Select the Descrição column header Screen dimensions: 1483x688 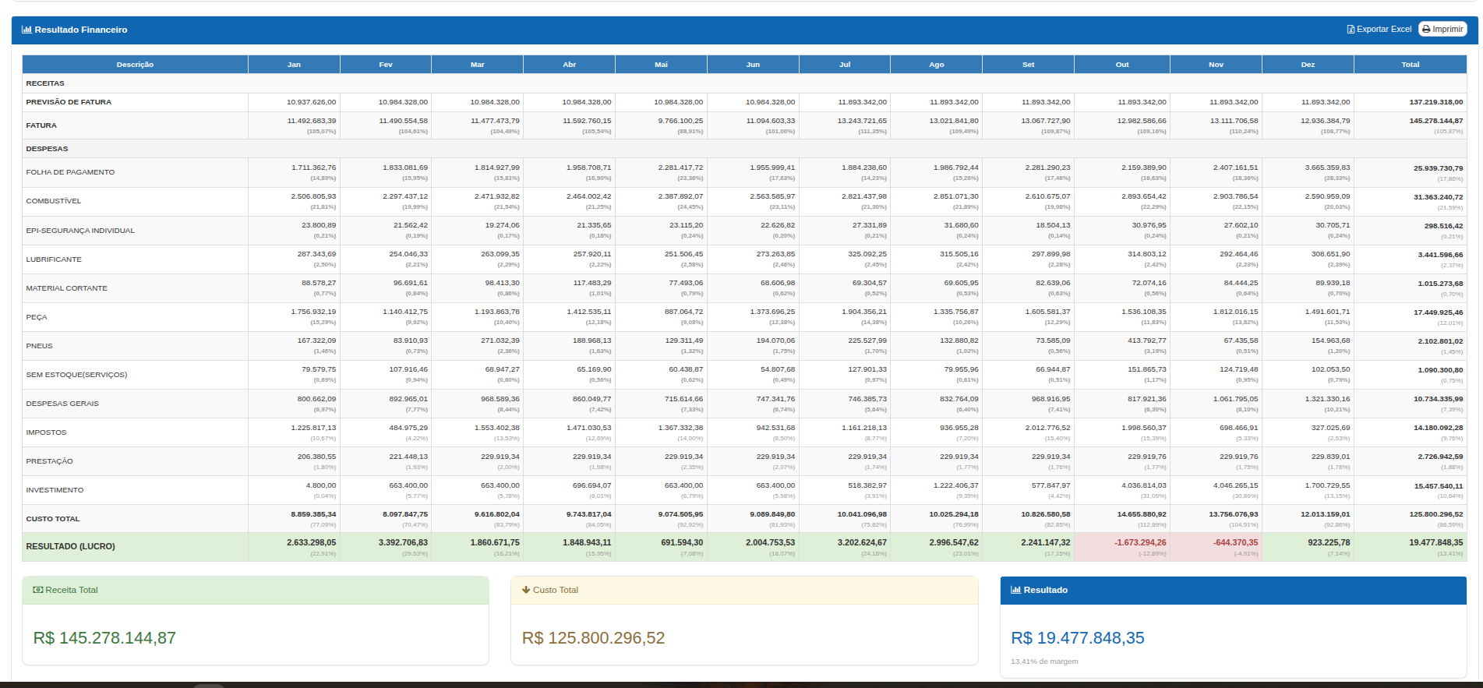[x=135, y=65]
